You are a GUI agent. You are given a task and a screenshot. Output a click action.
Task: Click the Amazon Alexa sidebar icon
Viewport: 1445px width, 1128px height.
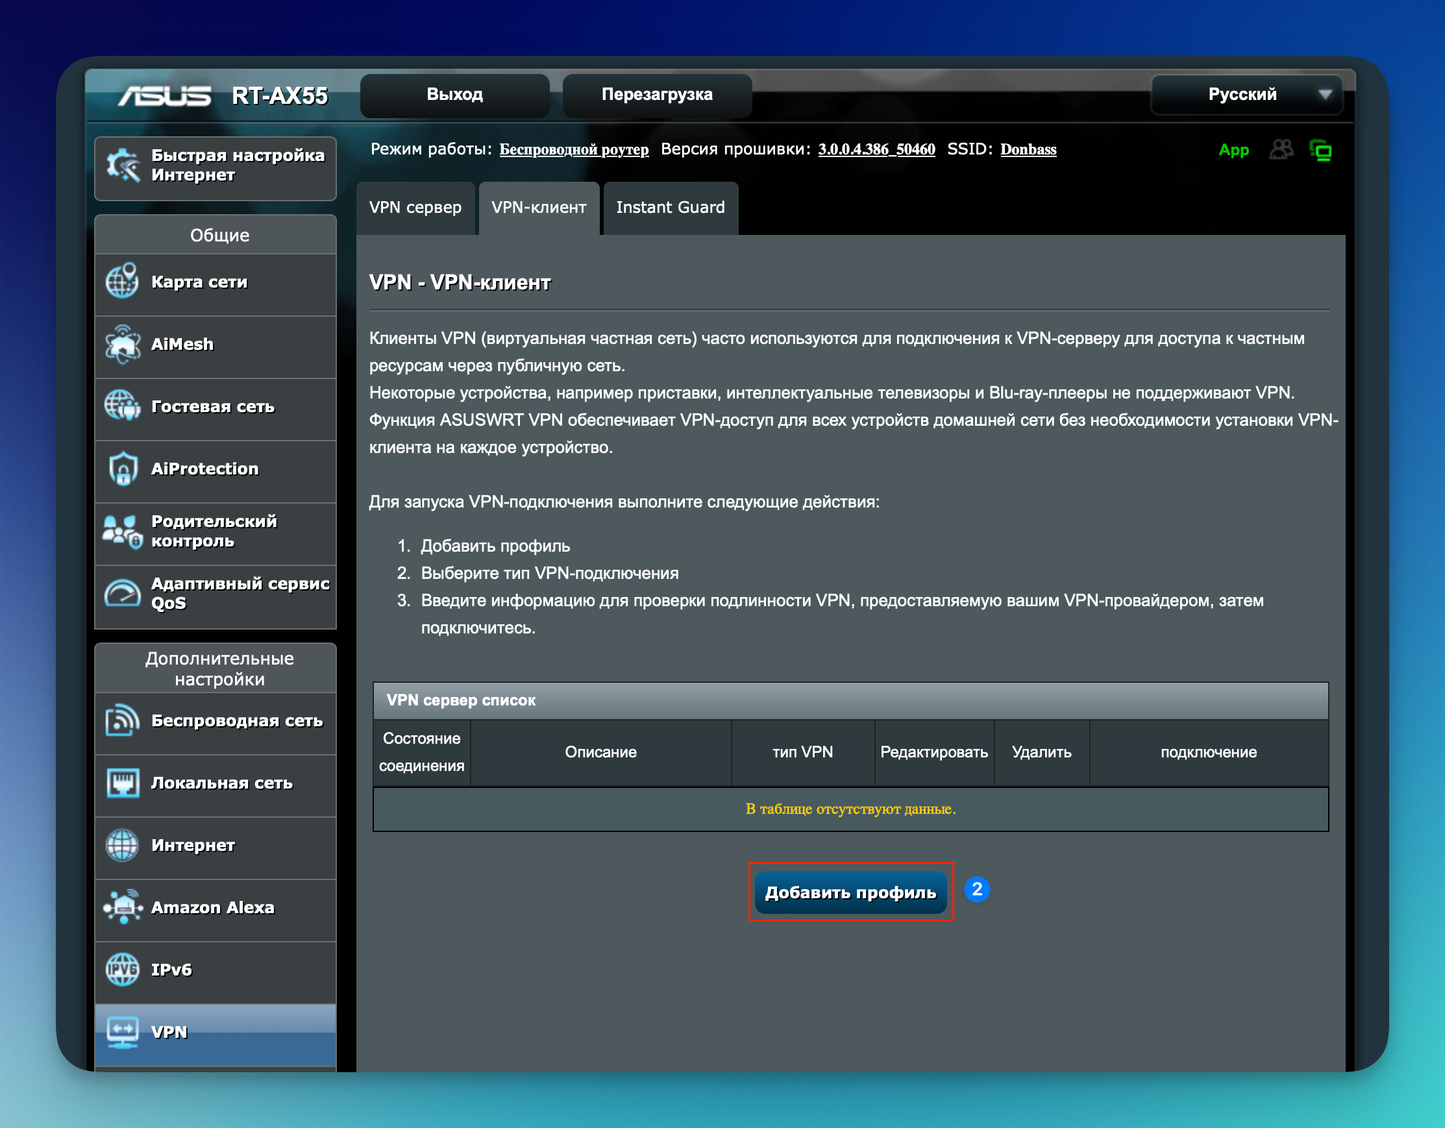tap(123, 907)
